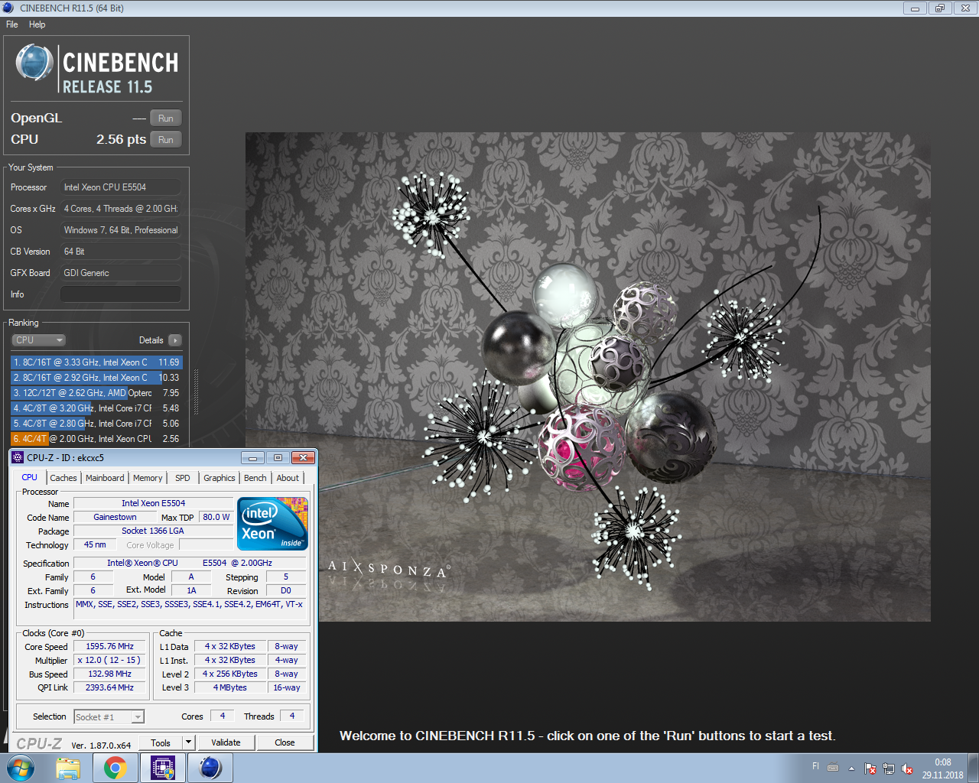Click the Cinebench logo sphere
The width and height of the screenshot is (979, 783).
point(34,63)
